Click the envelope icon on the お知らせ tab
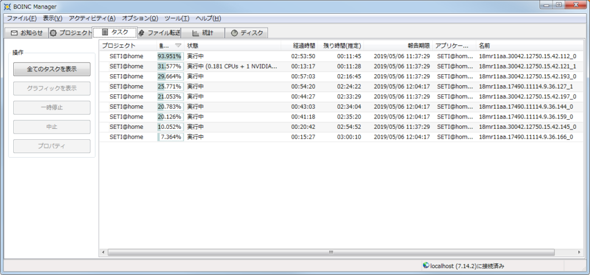Viewport: 590px width, 275px height. 14,33
